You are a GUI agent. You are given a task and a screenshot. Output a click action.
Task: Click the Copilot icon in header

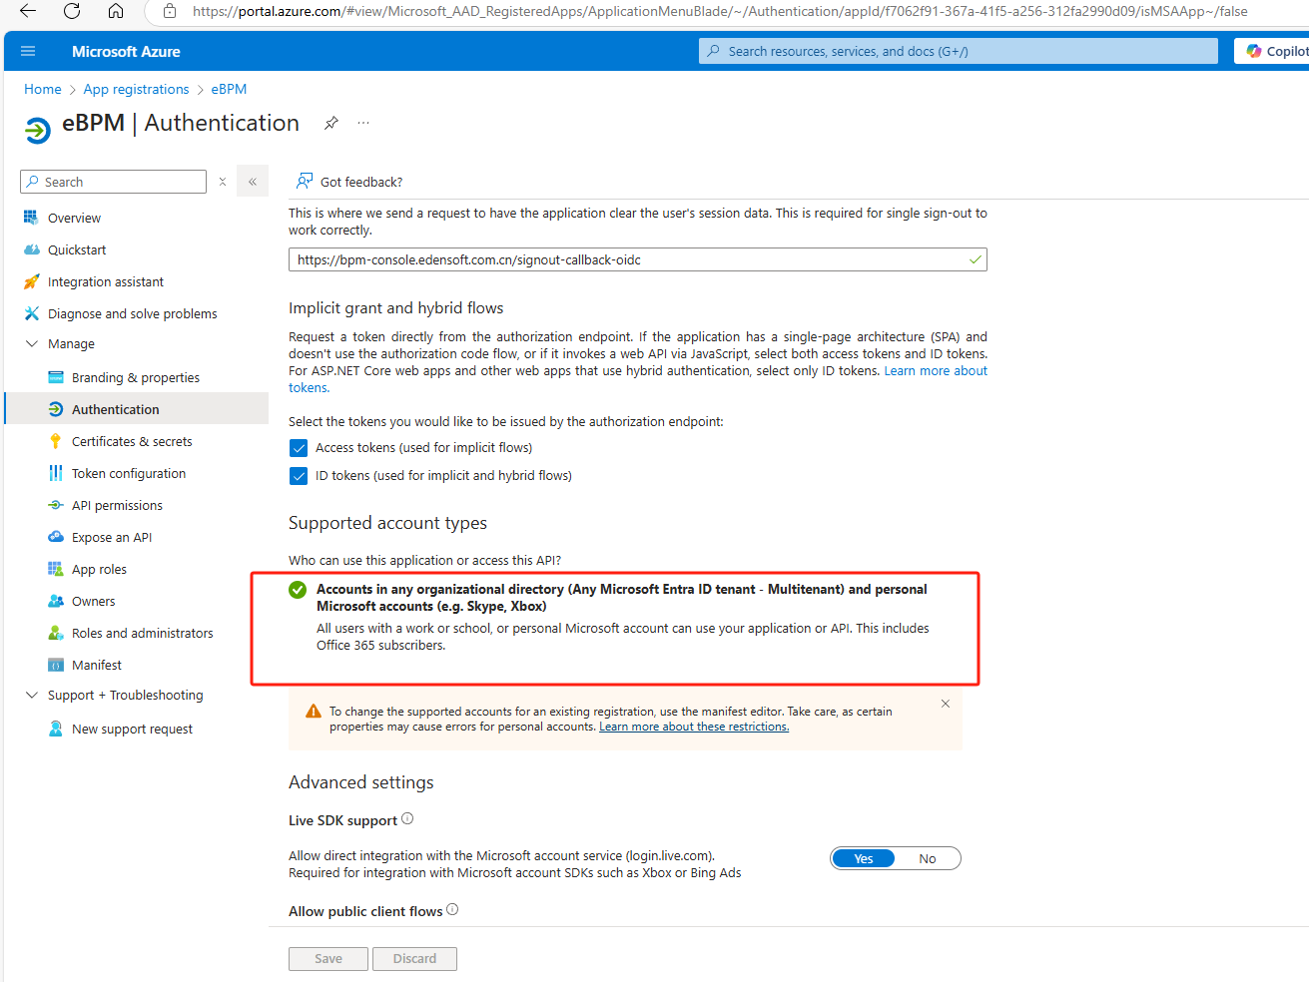[x=1254, y=51]
